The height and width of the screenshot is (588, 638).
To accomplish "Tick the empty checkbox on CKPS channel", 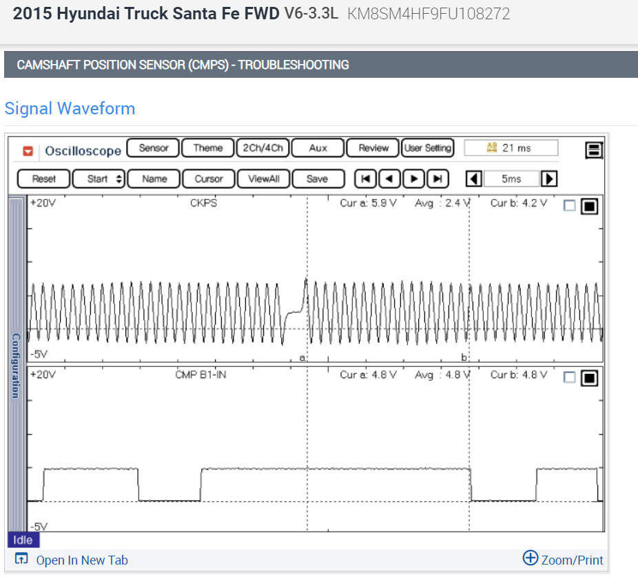I will [x=569, y=205].
